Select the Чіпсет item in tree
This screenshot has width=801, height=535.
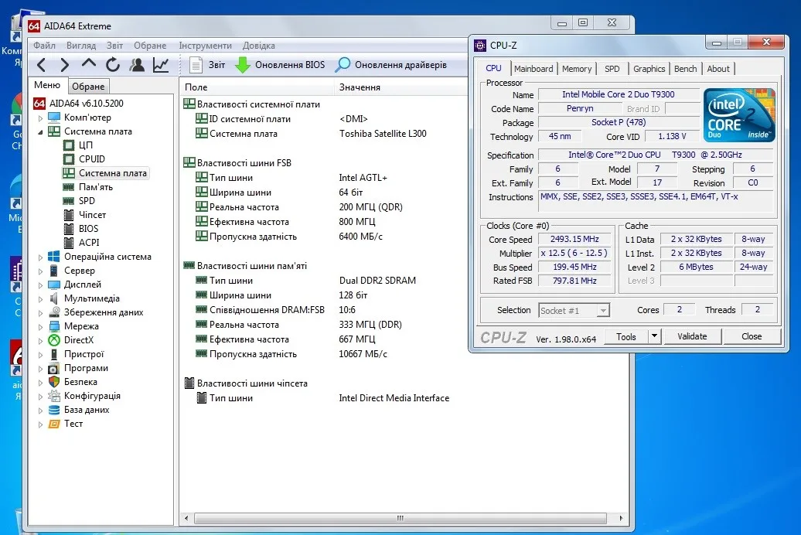(92, 215)
